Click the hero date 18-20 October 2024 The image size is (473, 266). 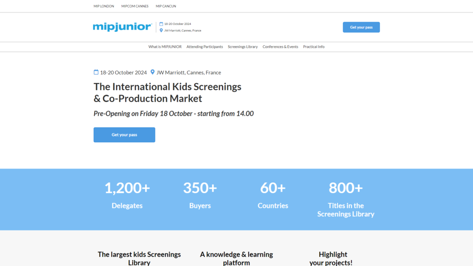(x=123, y=73)
